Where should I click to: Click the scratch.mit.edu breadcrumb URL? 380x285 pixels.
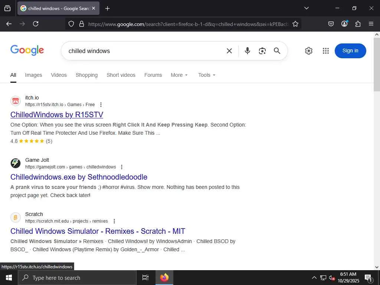click(66, 221)
